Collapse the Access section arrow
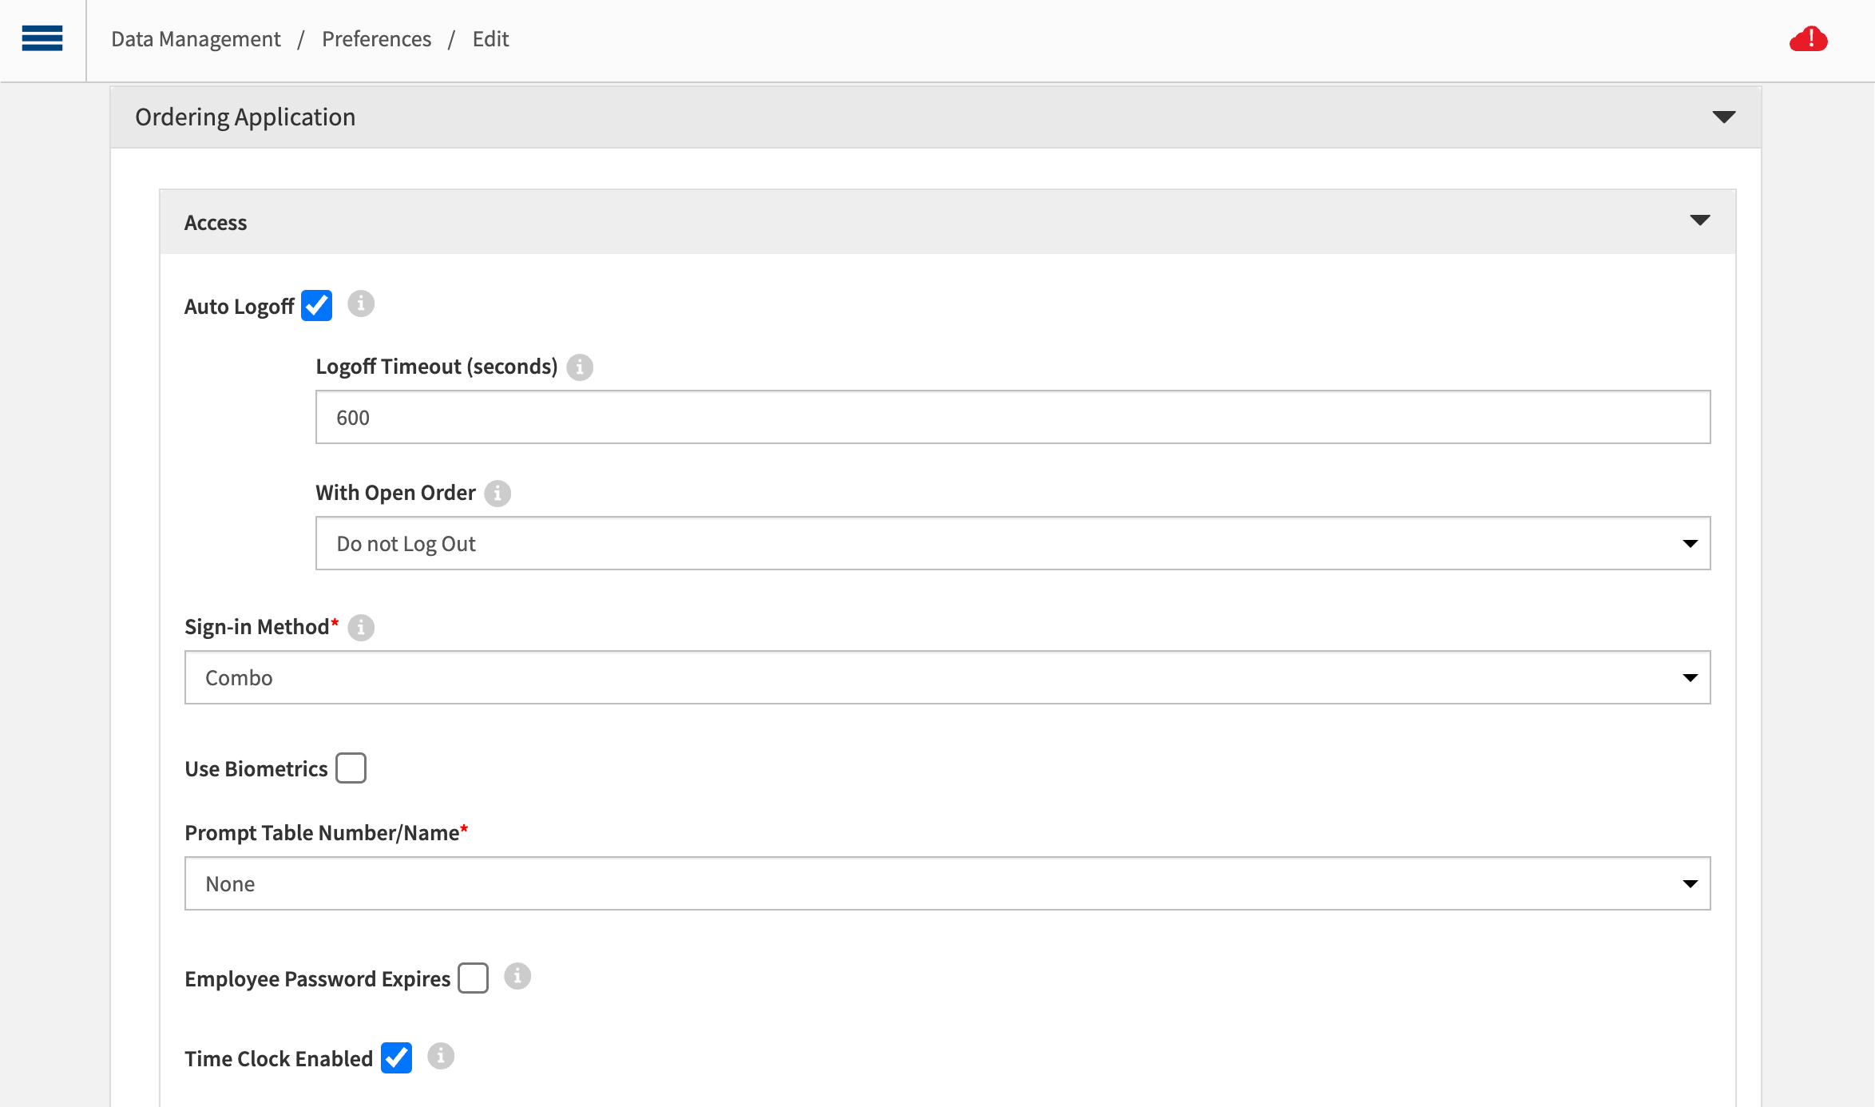The image size is (1875, 1107). point(1699,221)
